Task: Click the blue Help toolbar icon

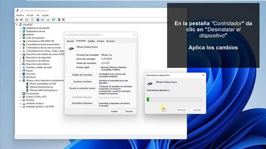Action: pos(38,20)
